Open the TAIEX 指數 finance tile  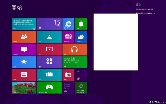pyautogui.click(x=75, y=62)
